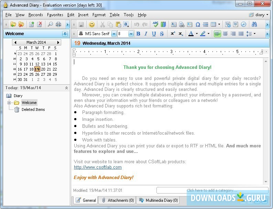Toggle underline formatting
Image resolution: width=273 pixels, height=209 pixels.
click(154, 34)
